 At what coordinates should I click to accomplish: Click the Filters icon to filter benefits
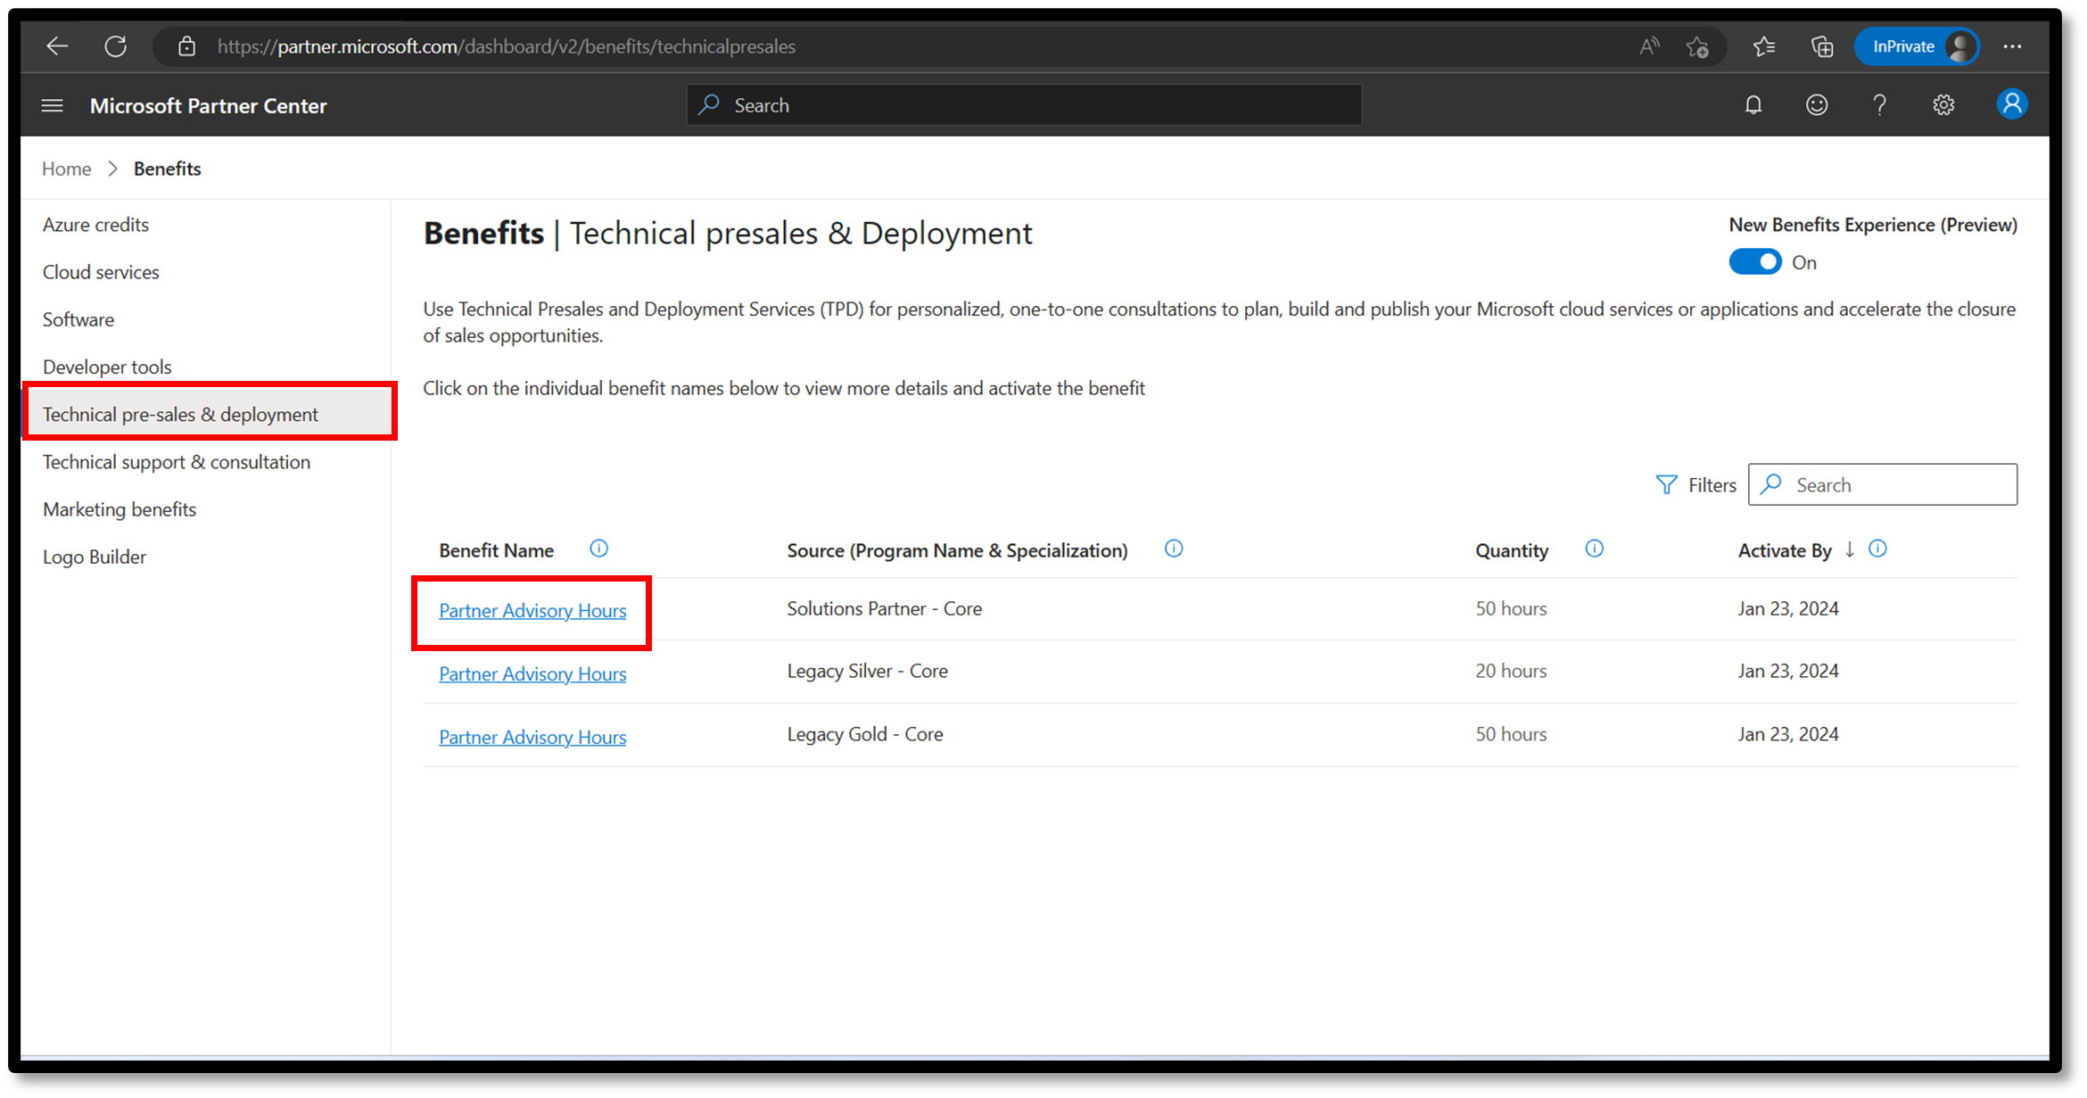(1666, 483)
